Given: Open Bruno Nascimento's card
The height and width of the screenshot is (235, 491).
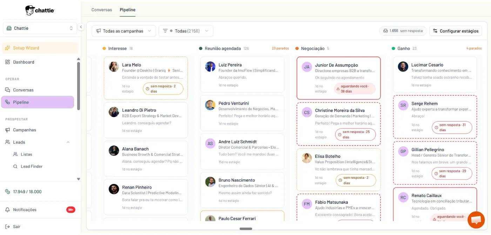Looking at the screenshot, I should 242,190.
